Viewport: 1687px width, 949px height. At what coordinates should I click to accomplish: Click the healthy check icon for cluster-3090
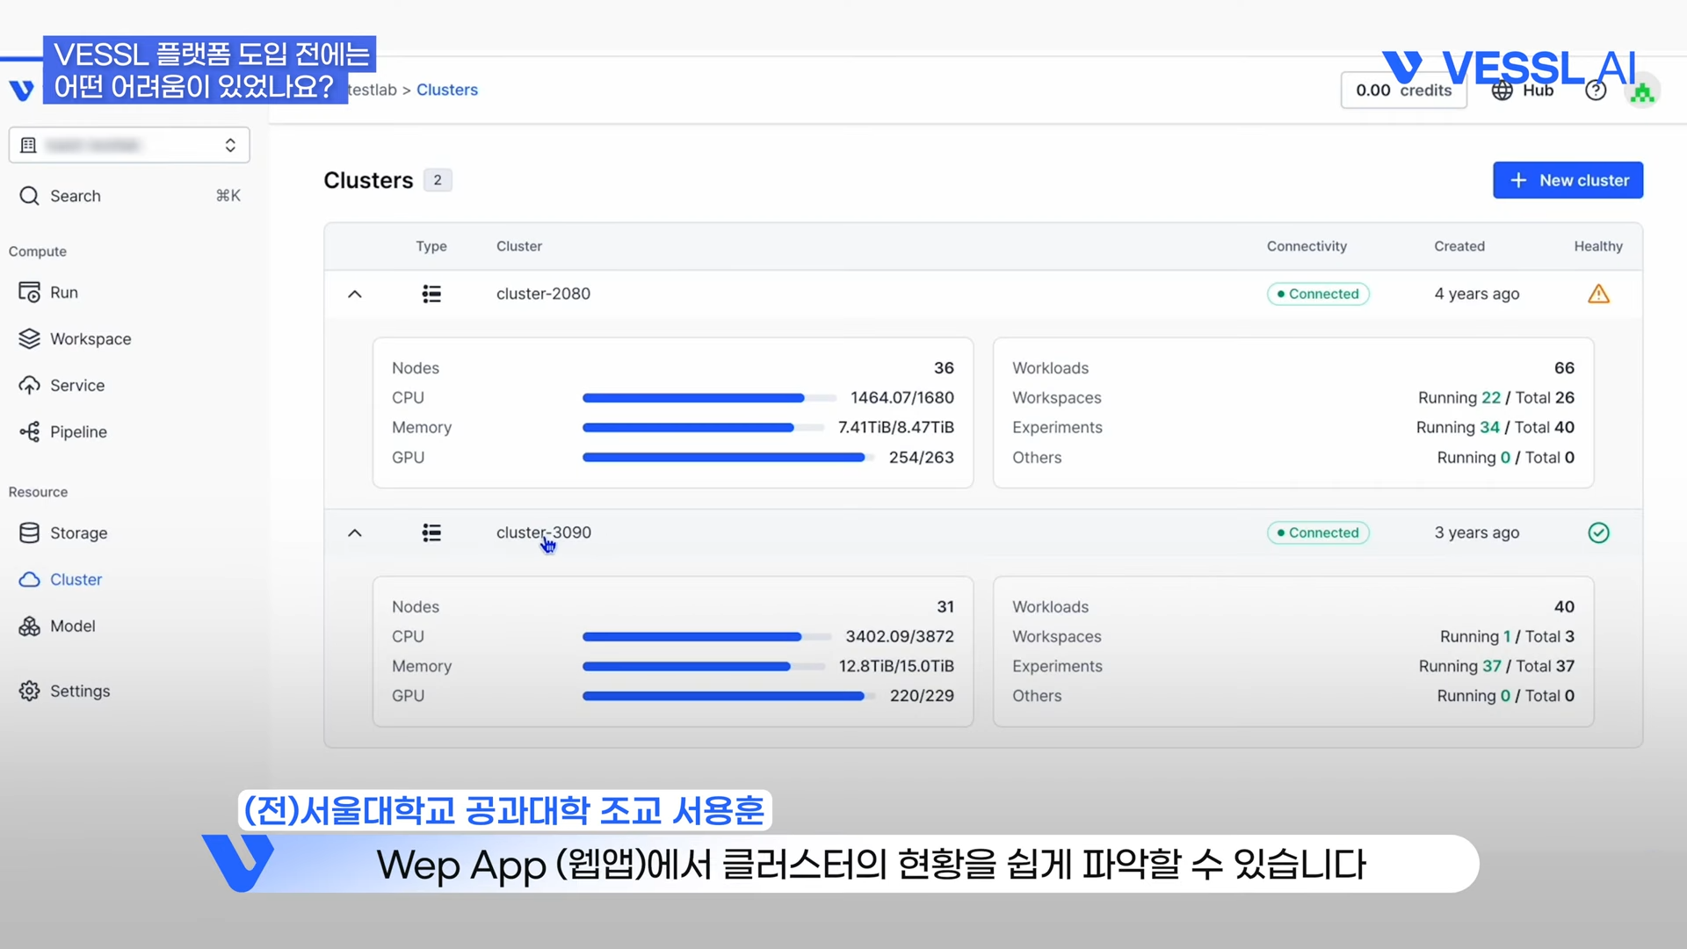pos(1598,532)
